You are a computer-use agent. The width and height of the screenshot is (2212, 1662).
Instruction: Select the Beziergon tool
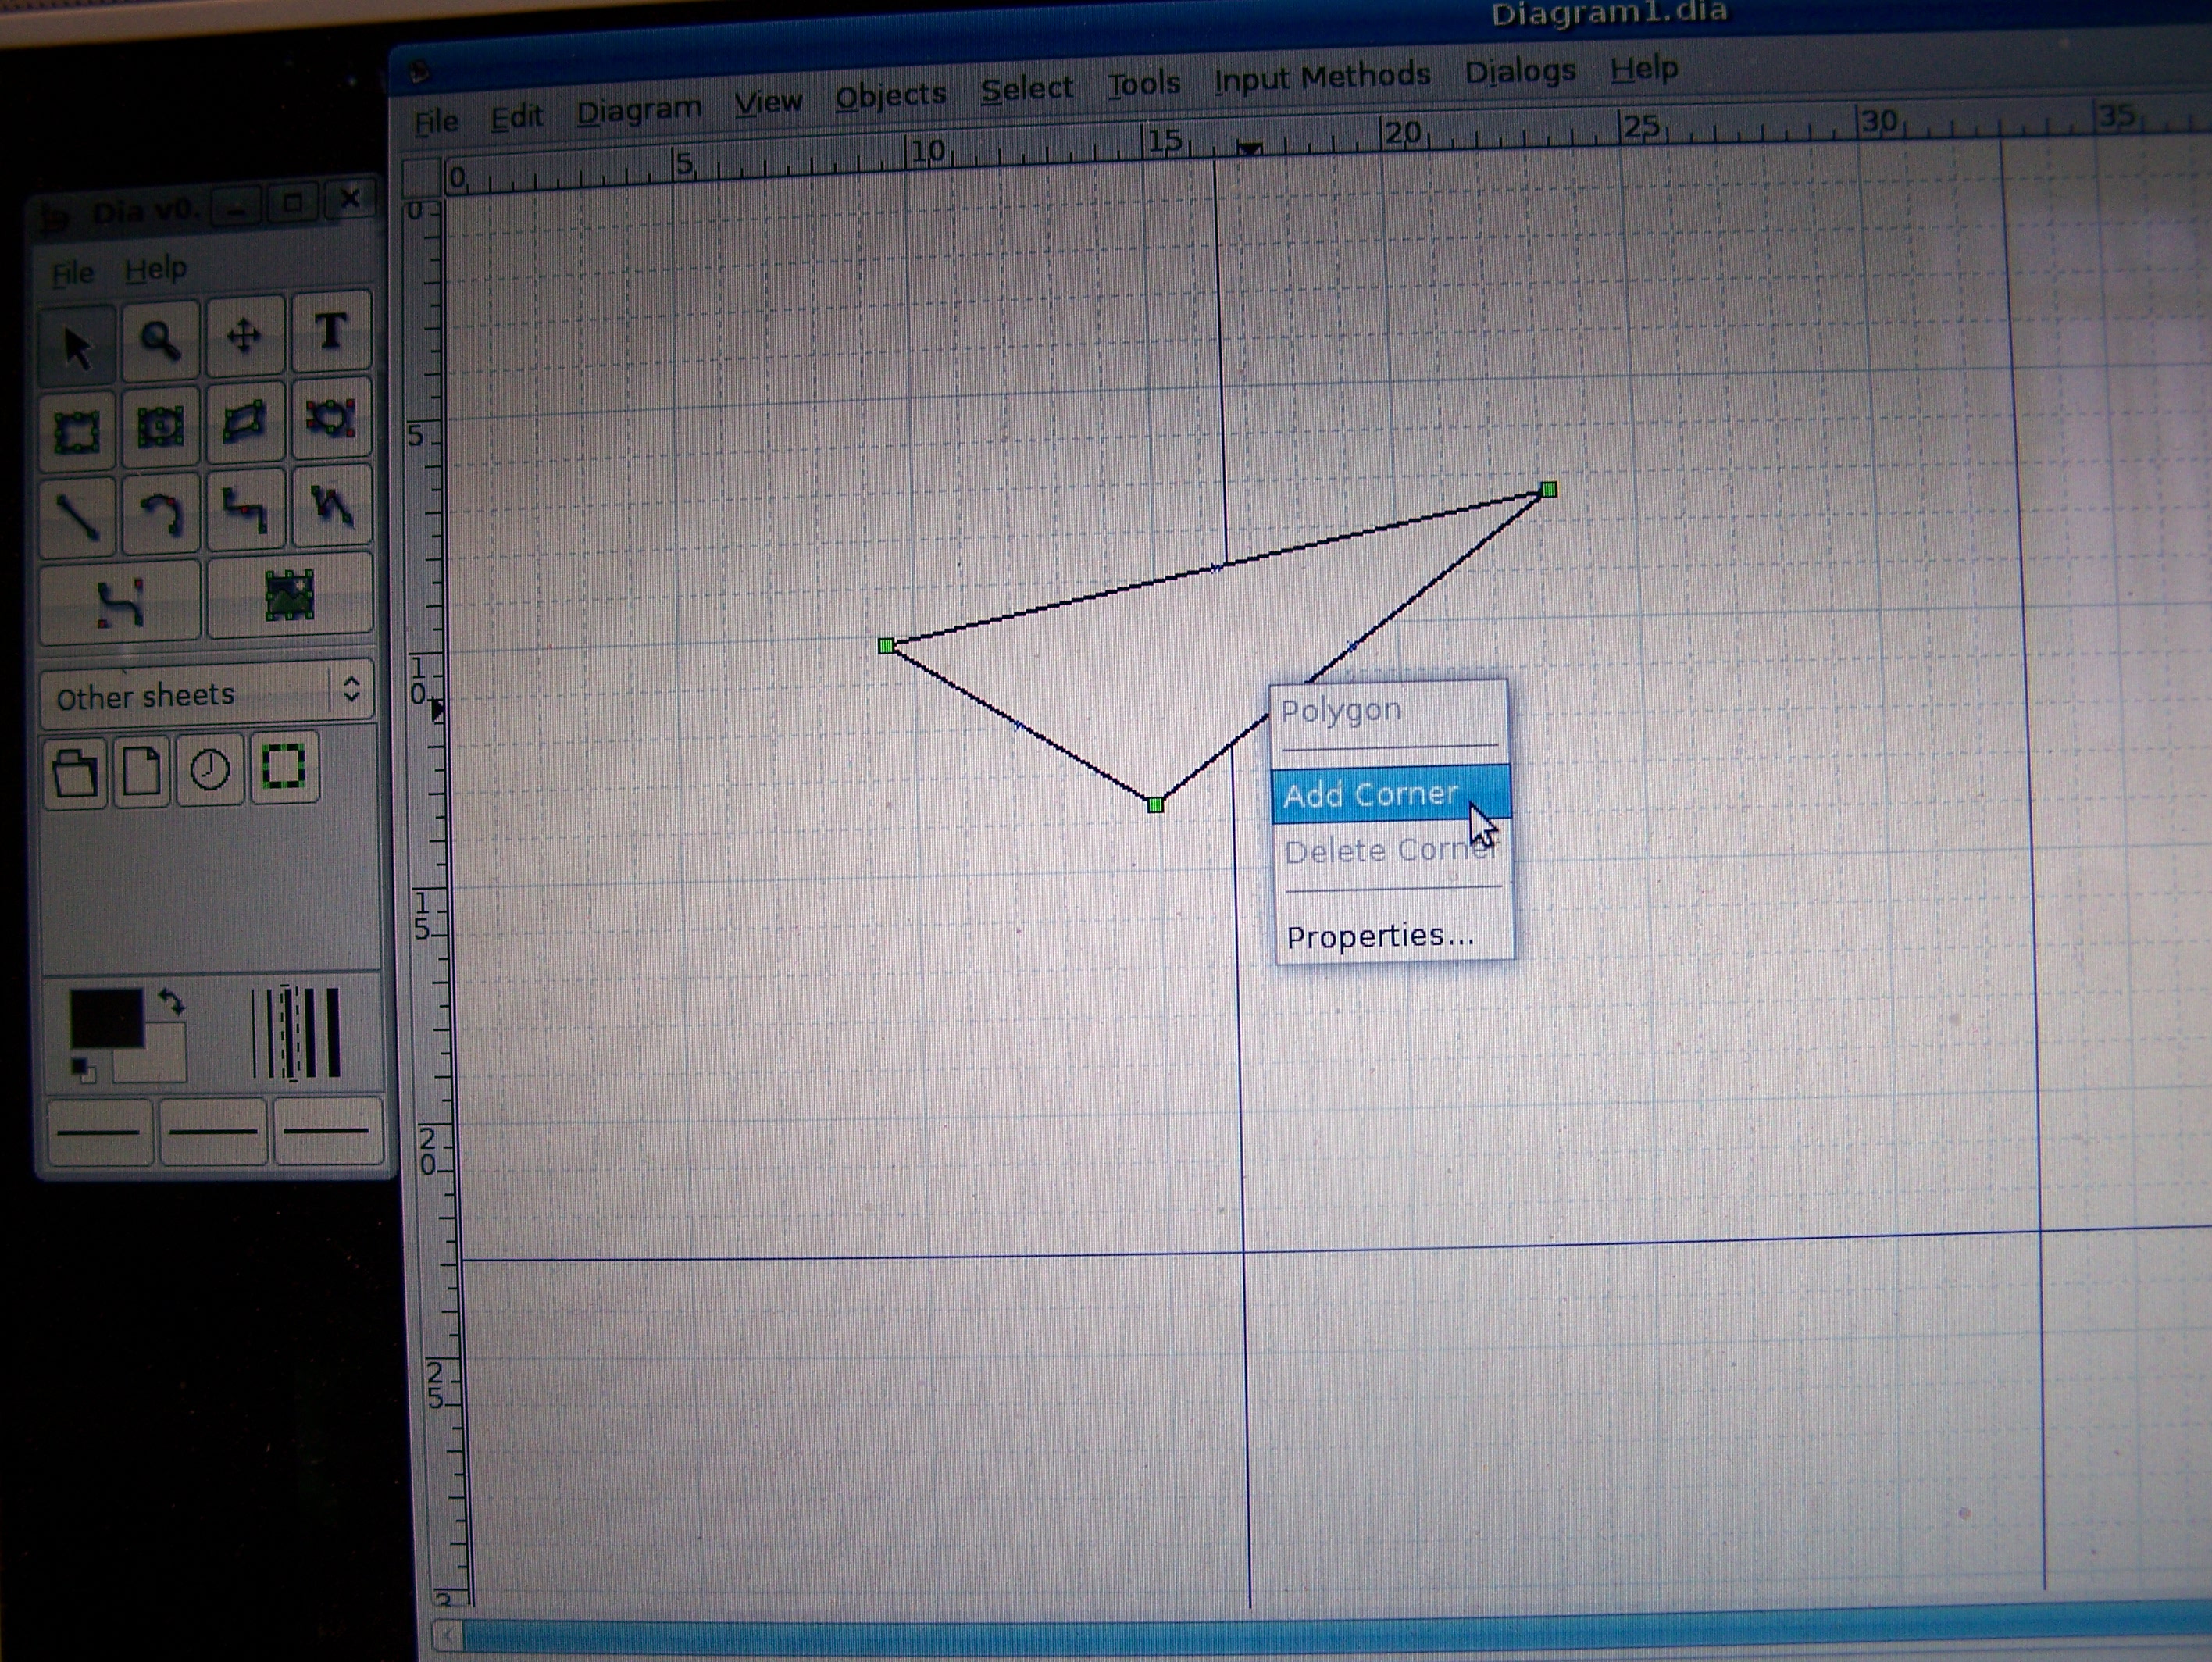[330, 420]
